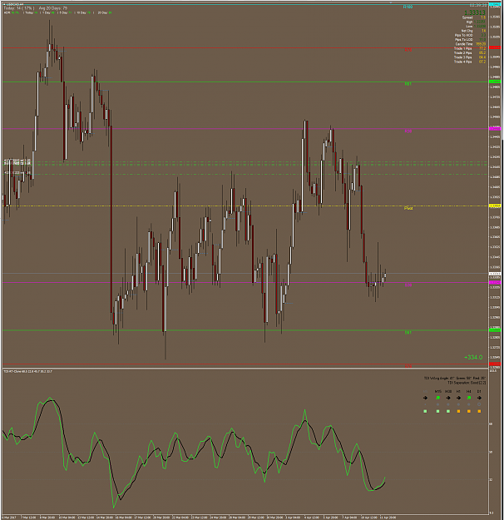Click the grey dot under H1 arrow
The height and width of the screenshot is (520, 504).
pyautogui.click(x=458, y=404)
